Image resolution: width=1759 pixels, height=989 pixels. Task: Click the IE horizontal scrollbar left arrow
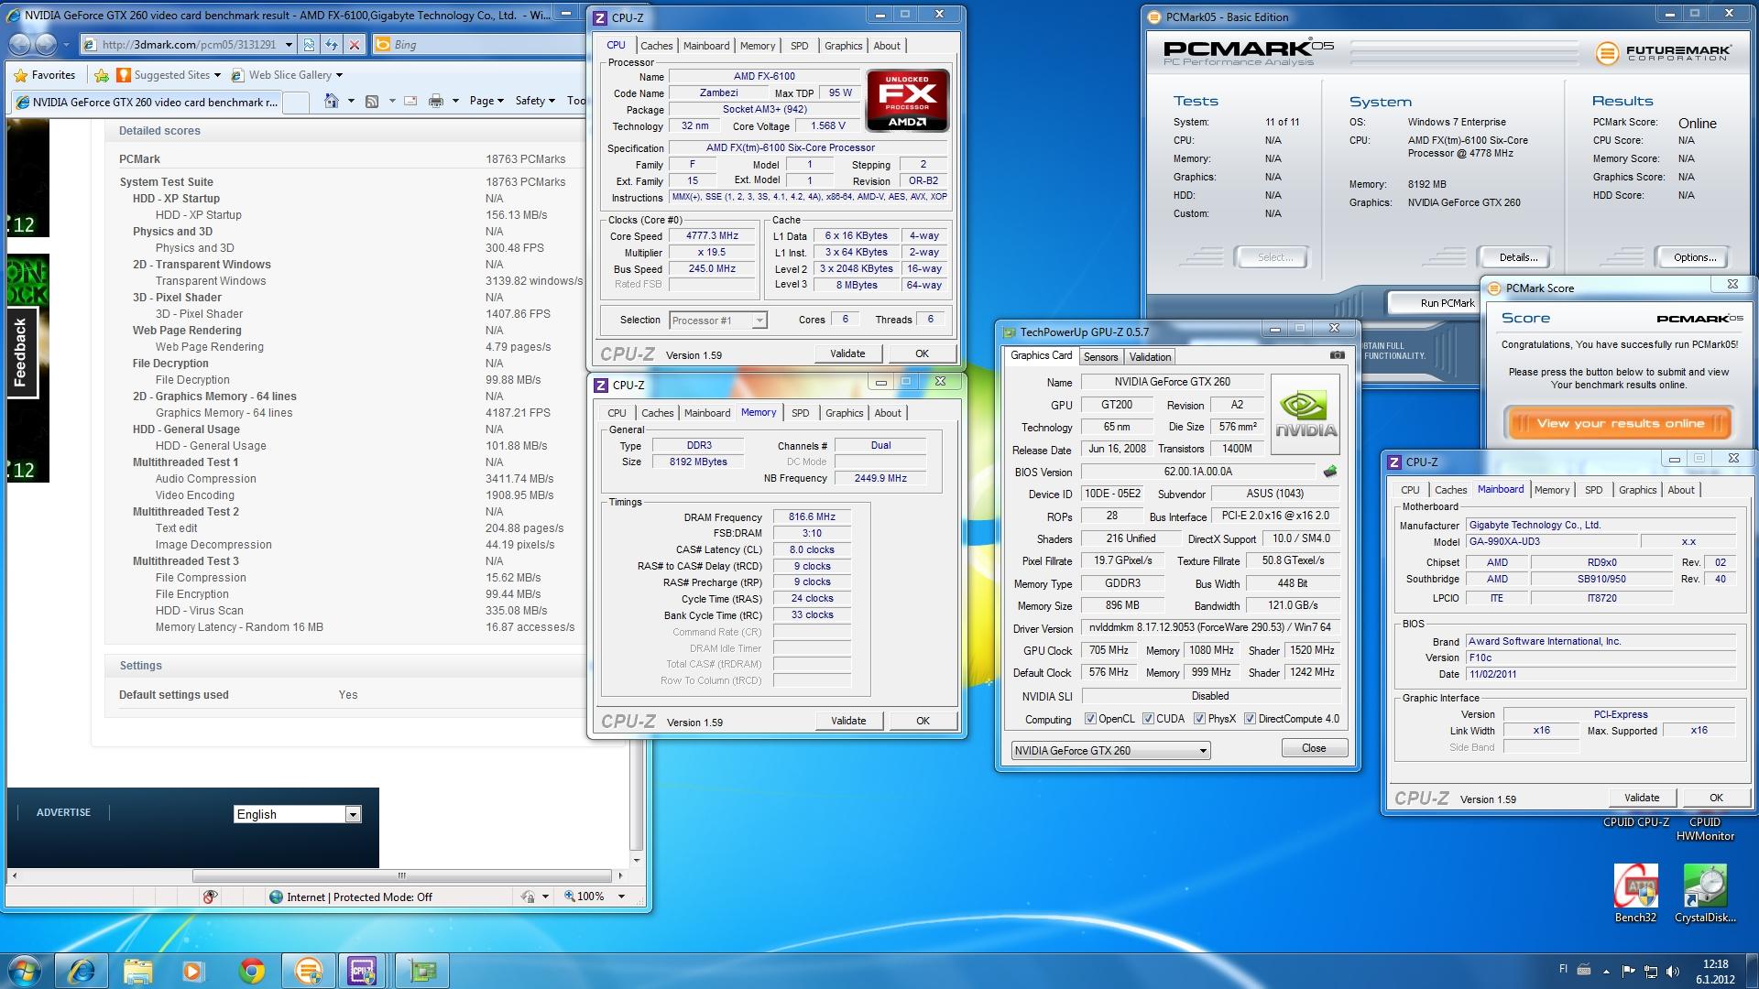(x=13, y=875)
